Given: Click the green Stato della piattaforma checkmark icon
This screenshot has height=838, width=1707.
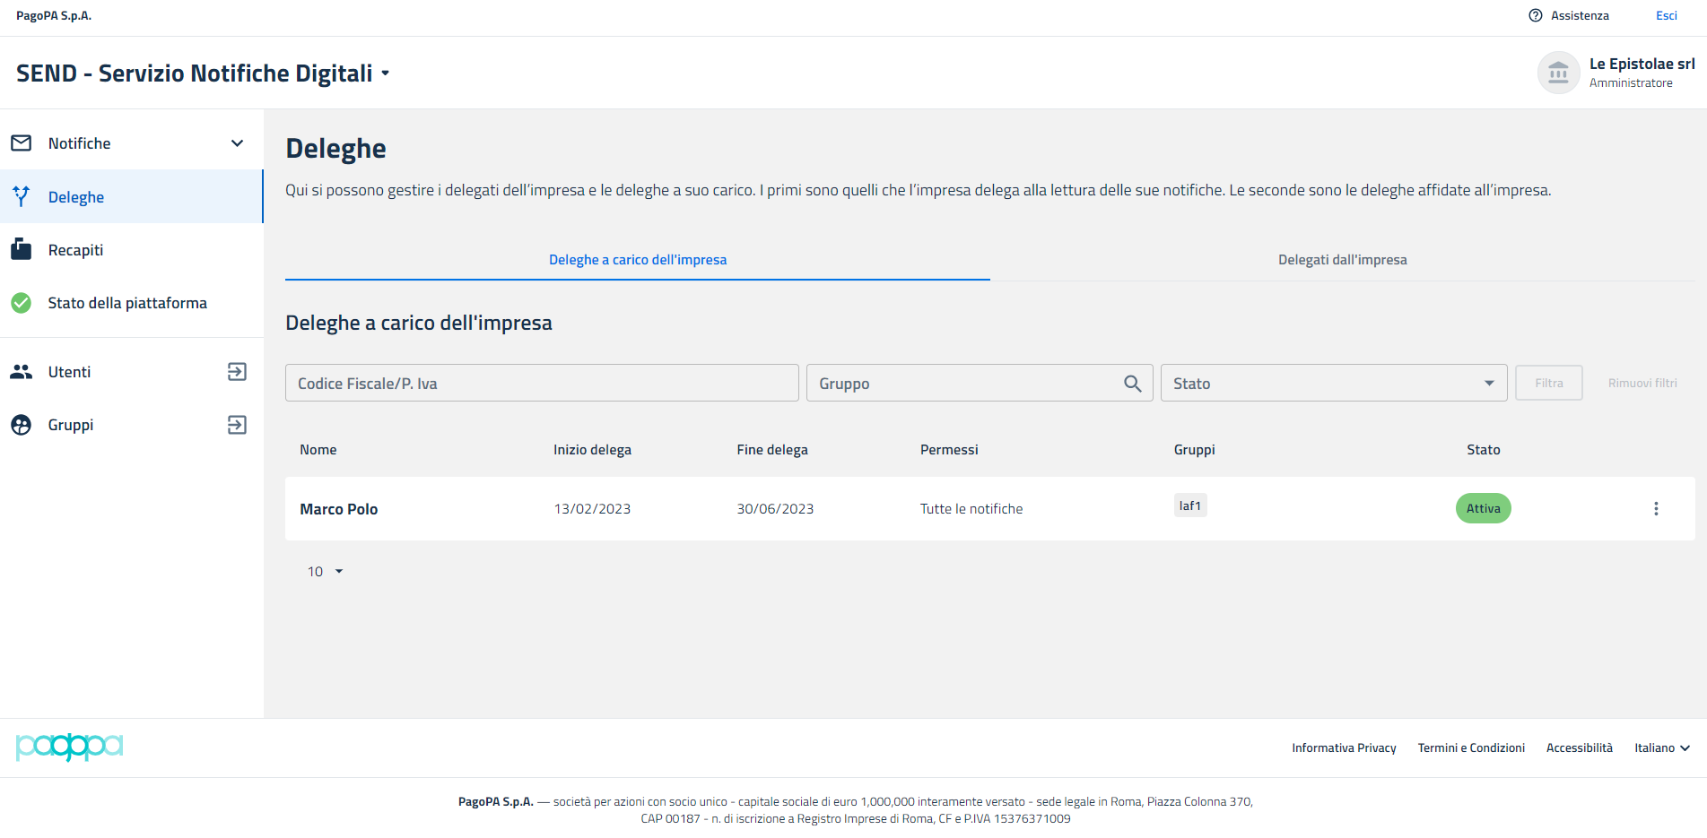Looking at the screenshot, I should [22, 303].
